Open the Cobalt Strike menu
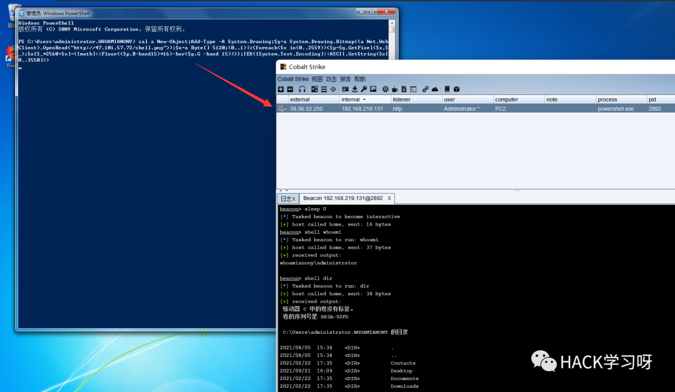This screenshot has height=392, width=675. coord(293,79)
